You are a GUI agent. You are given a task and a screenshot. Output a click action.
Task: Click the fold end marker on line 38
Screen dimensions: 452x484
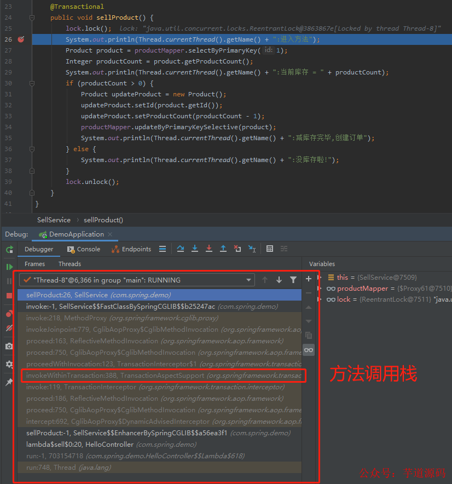(32, 171)
